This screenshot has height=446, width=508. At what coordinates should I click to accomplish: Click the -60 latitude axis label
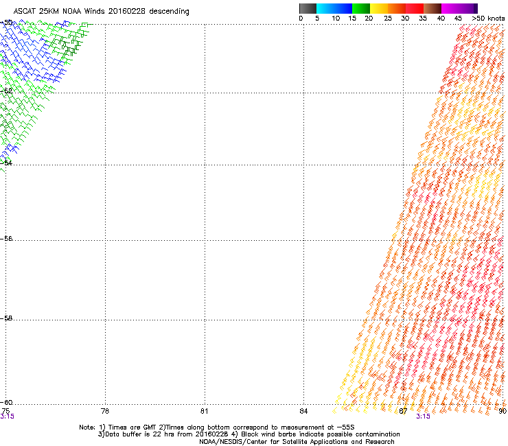6,403
